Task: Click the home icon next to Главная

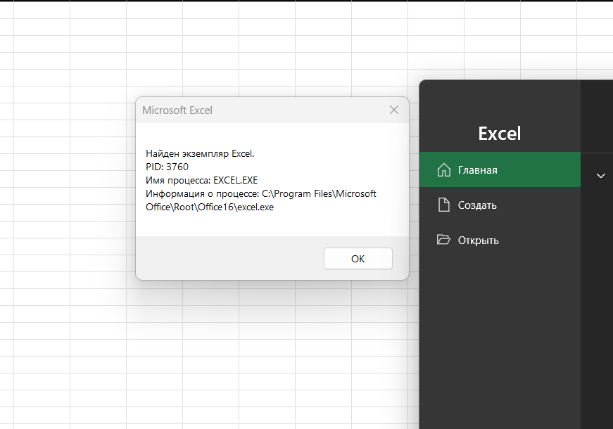Action: click(443, 170)
